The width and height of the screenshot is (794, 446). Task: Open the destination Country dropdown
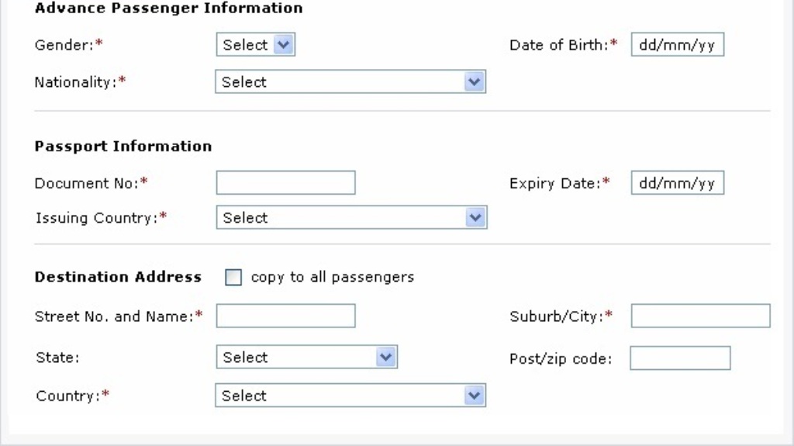(350, 396)
